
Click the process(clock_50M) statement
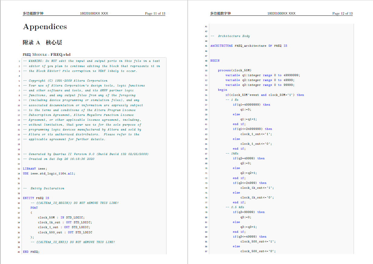point(234,70)
